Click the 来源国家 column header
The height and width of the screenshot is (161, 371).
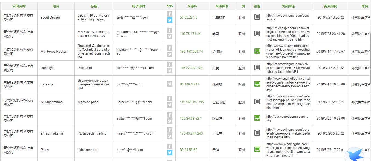coord(222,6)
